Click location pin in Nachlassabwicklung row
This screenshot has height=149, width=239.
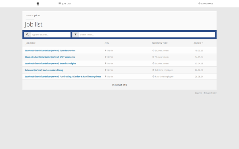click(x=106, y=70)
